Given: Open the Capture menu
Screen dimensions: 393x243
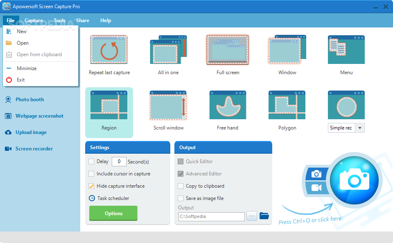Looking at the screenshot, I should pos(34,20).
